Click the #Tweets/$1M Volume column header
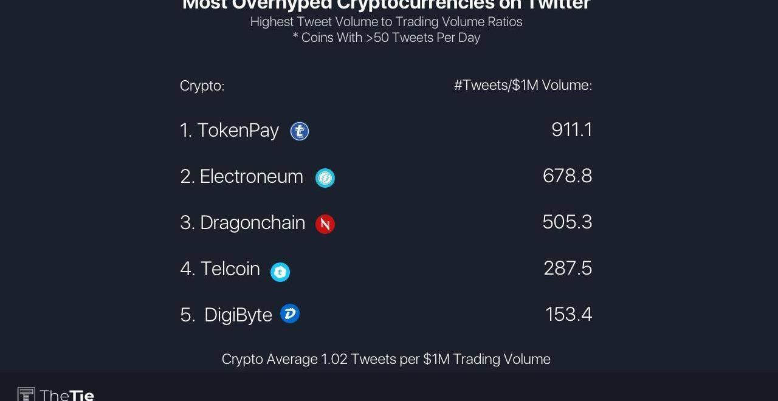The width and height of the screenshot is (778, 401). pyautogui.click(x=523, y=85)
